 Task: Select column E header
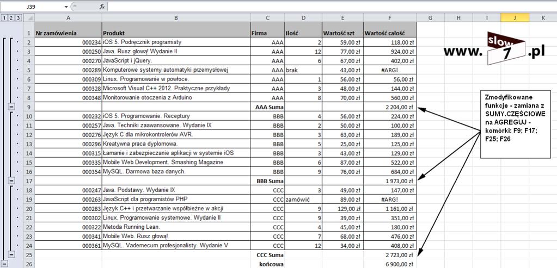click(343, 18)
